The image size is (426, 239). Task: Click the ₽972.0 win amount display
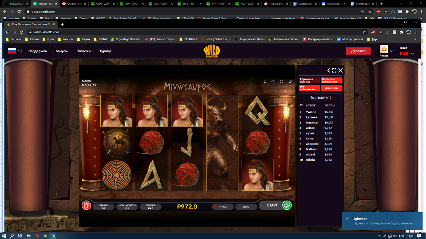pyautogui.click(x=187, y=207)
